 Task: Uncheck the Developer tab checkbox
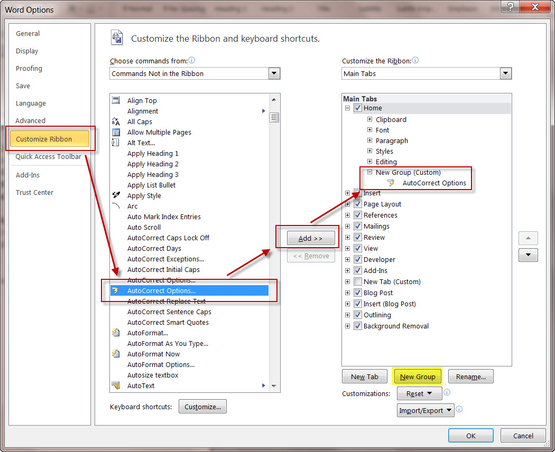[x=358, y=259]
